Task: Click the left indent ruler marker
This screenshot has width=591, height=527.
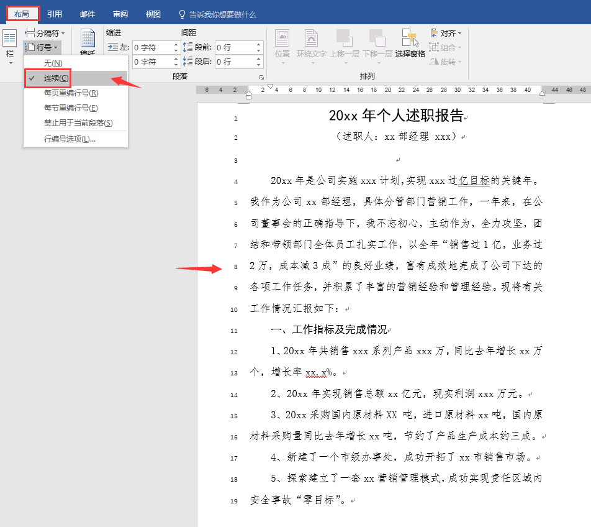Action: (x=248, y=95)
